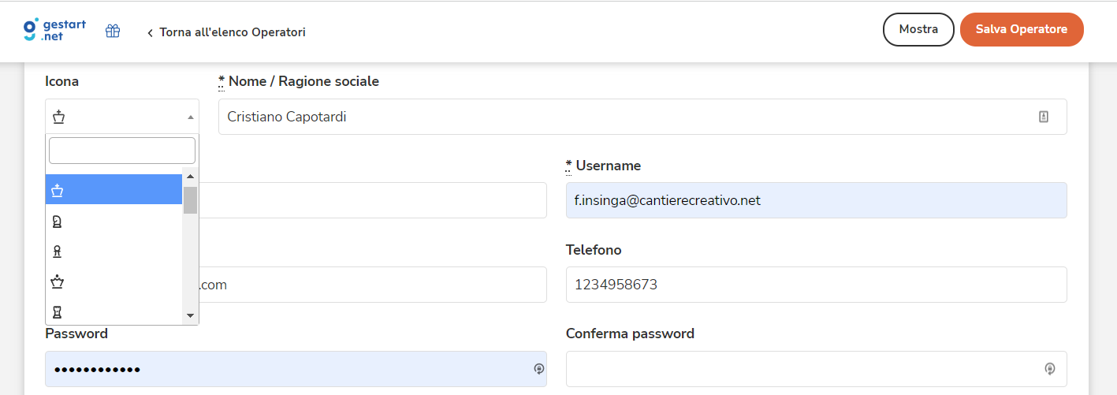Click the icon list scrollbar thumb
Image resolution: width=1117 pixels, height=395 pixels.
(x=190, y=200)
